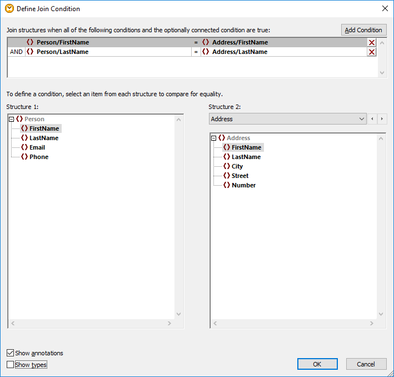The width and height of the screenshot is (394, 377).
Task: Collapse the Person tree node
Action: (11, 119)
